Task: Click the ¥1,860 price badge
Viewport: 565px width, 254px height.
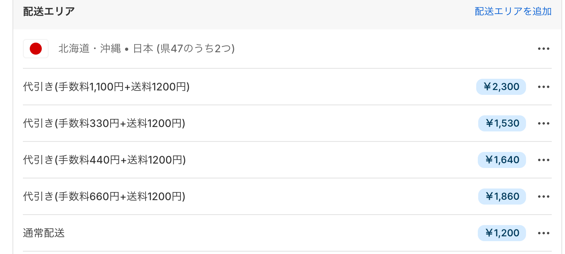Action: 502,197
